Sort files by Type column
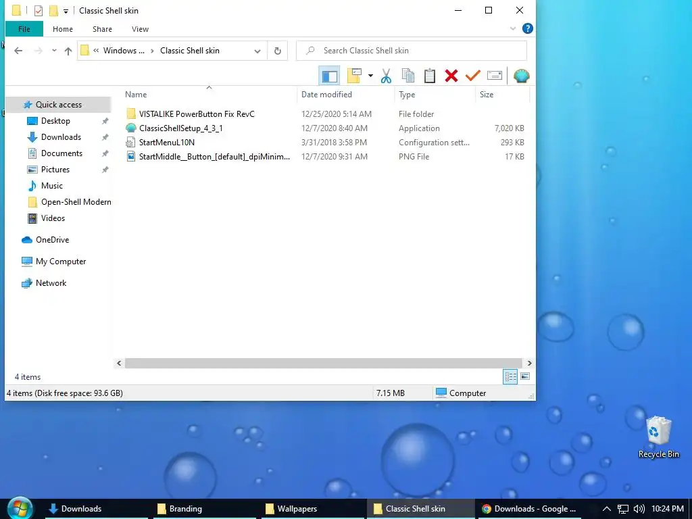The width and height of the screenshot is (692, 519). (406, 95)
